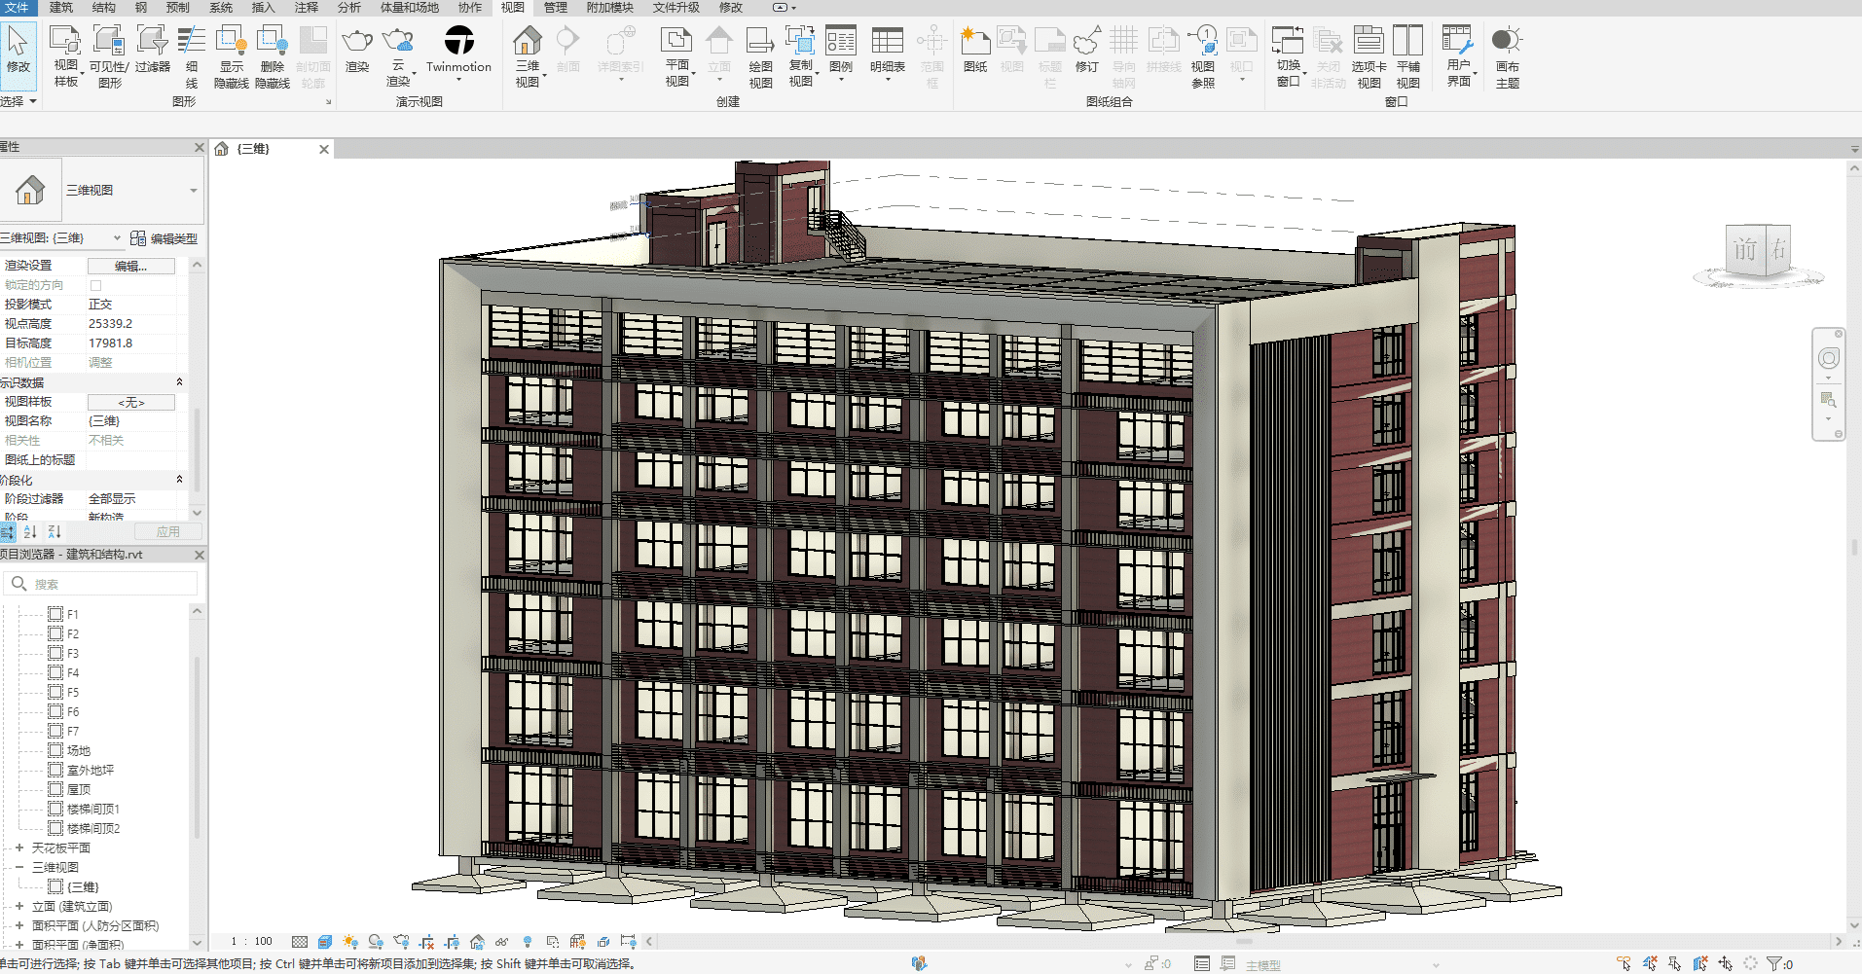The image size is (1862, 974).
Task: Open the 三维视图 (3D view) tool
Action: click(x=527, y=41)
